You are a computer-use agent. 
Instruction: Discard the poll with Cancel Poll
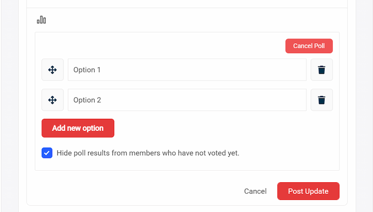click(x=309, y=46)
